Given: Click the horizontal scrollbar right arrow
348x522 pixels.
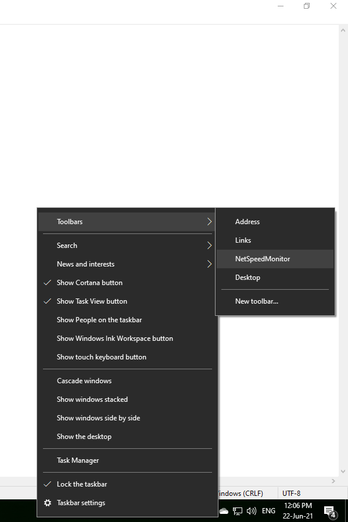Looking at the screenshot, I should click(x=333, y=481).
